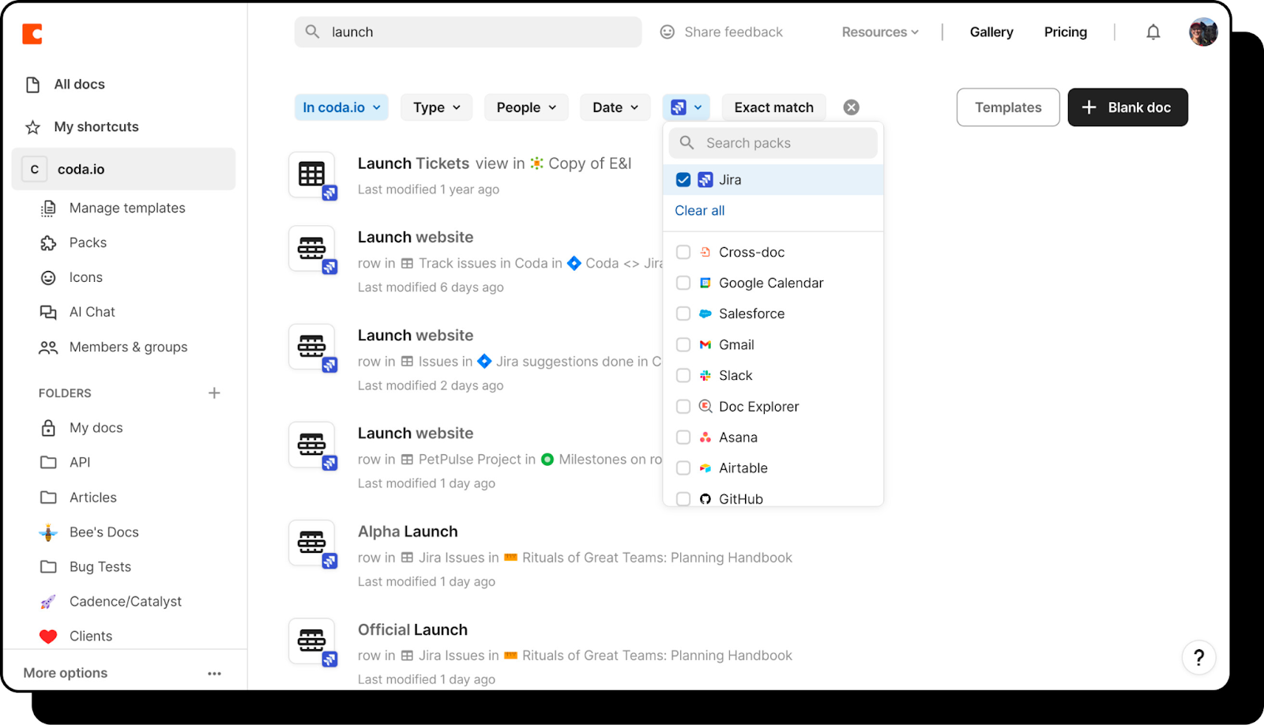Screen dimensions: 1264x725
Task: Check the Airtable checkbox
Action: [683, 468]
